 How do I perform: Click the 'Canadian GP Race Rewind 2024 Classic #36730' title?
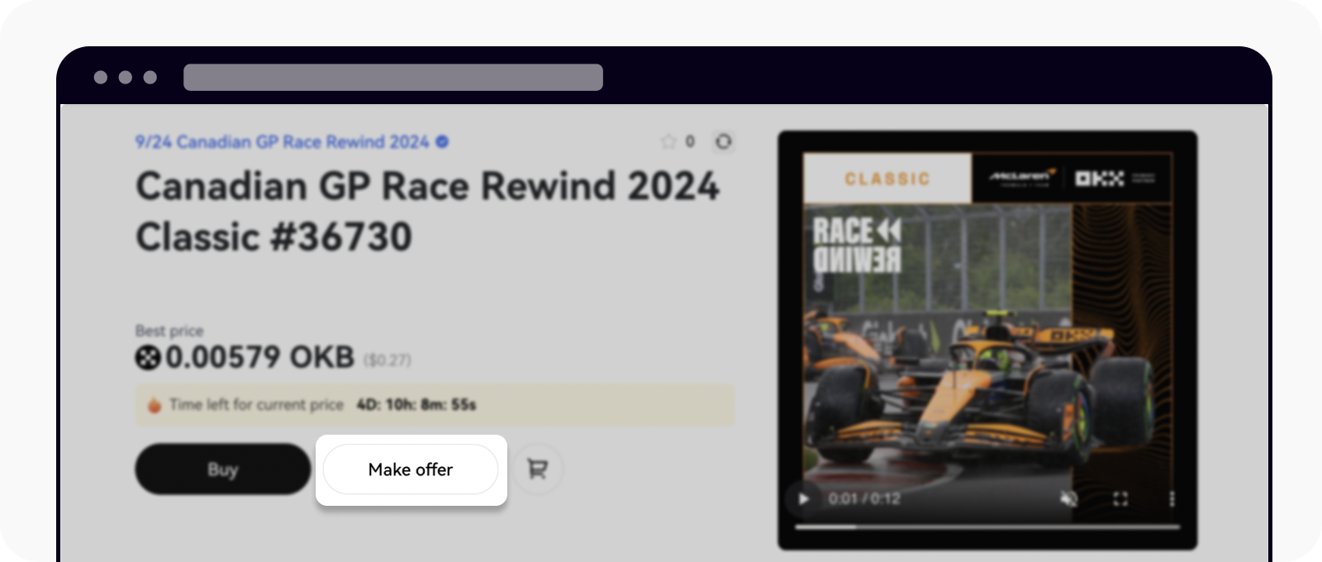[427, 212]
